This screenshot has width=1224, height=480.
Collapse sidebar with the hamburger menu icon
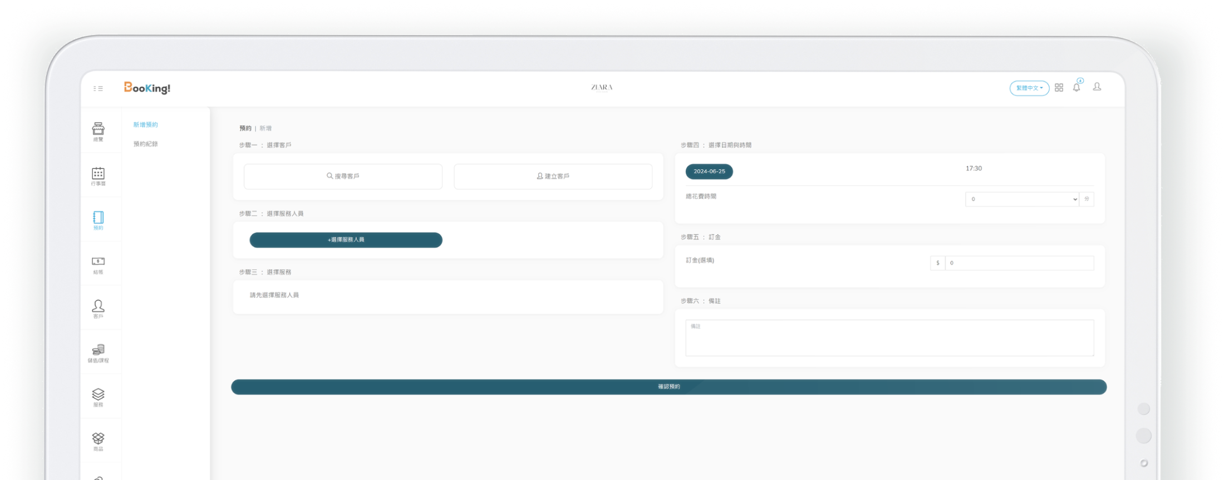[x=98, y=88]
